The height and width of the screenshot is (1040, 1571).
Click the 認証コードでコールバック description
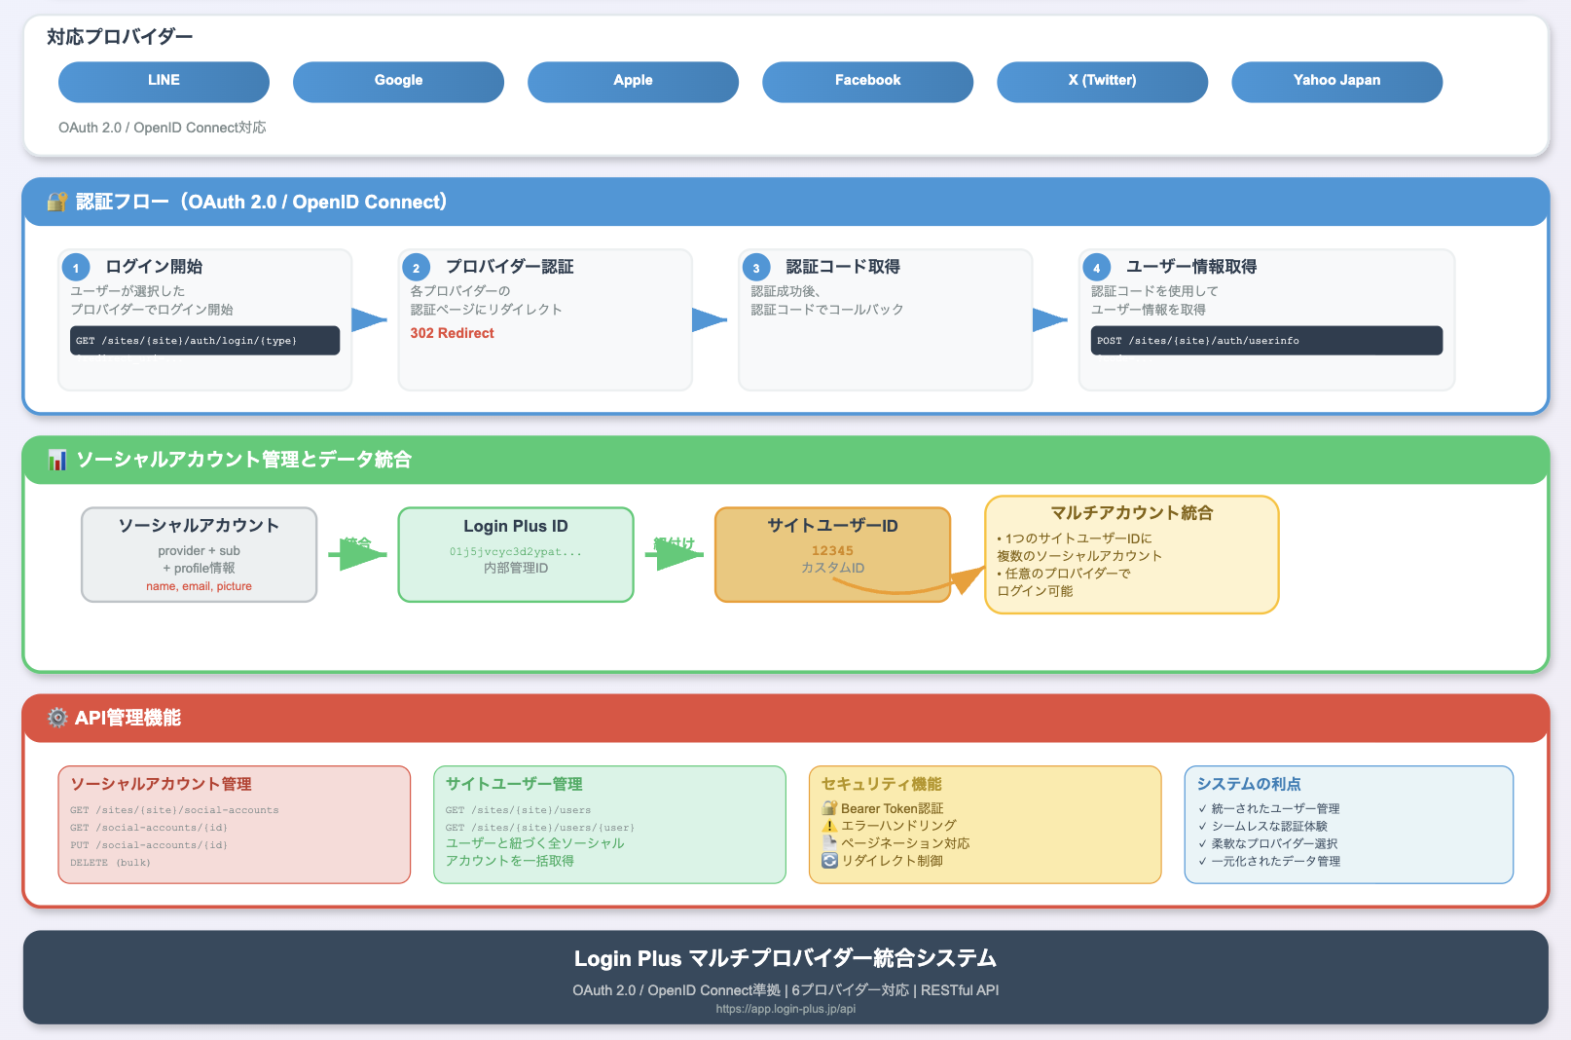click(827, 310)
